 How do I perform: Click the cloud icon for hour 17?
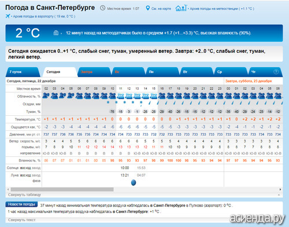click(x=170, y=96)
